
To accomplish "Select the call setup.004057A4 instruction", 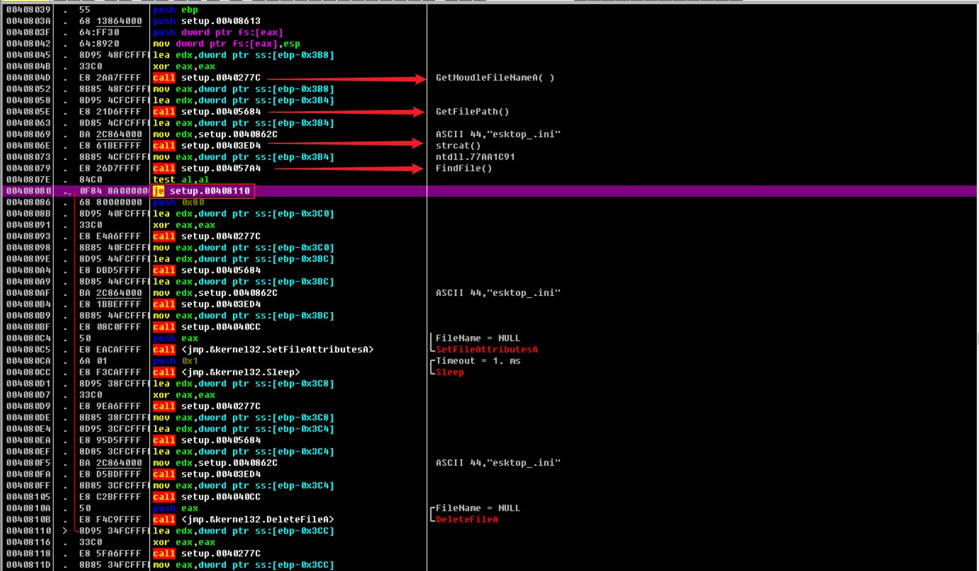I will [206, 168].
